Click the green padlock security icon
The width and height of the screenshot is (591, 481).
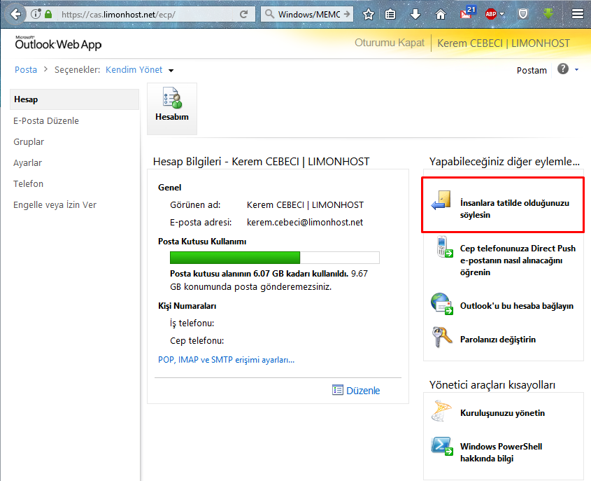coord(48,14)
